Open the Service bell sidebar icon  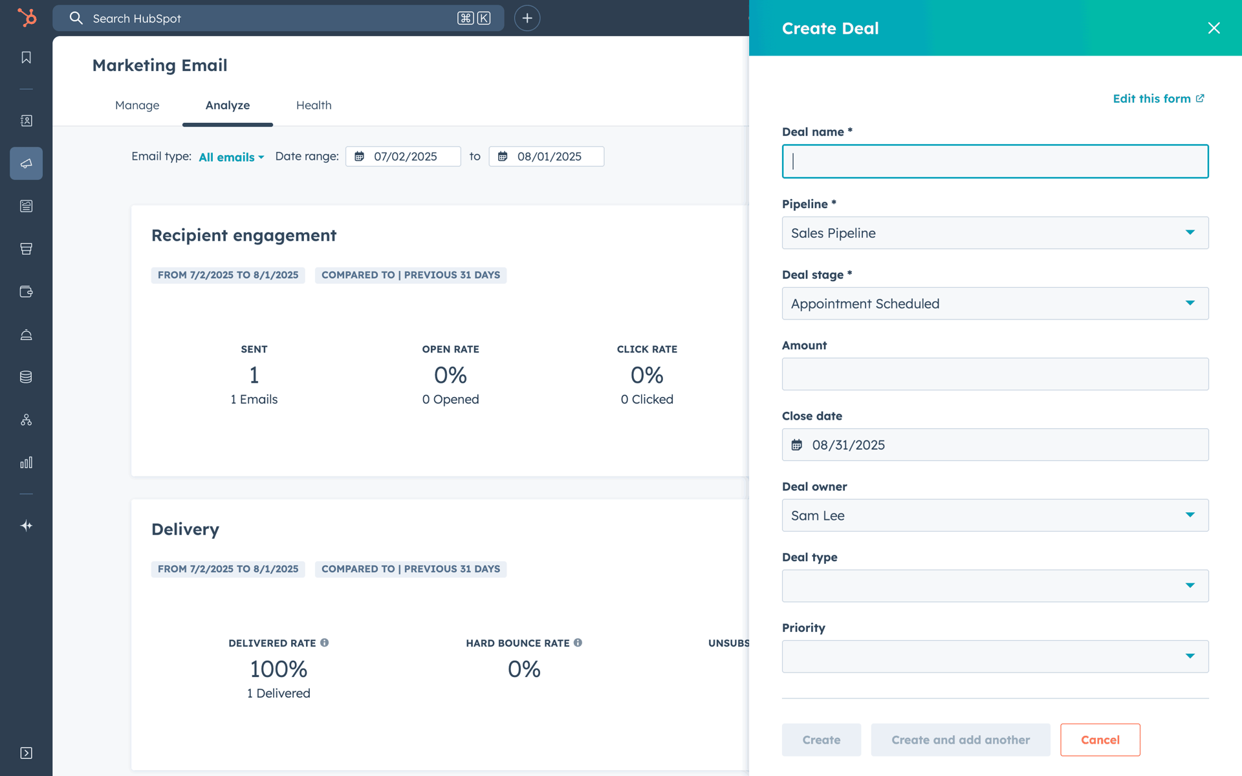pos(26,334)
